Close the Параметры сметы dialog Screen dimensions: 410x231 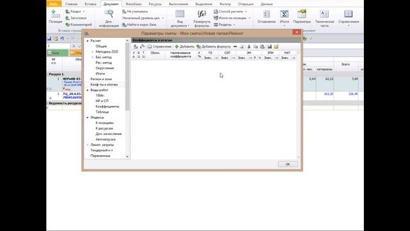point(297,32)
